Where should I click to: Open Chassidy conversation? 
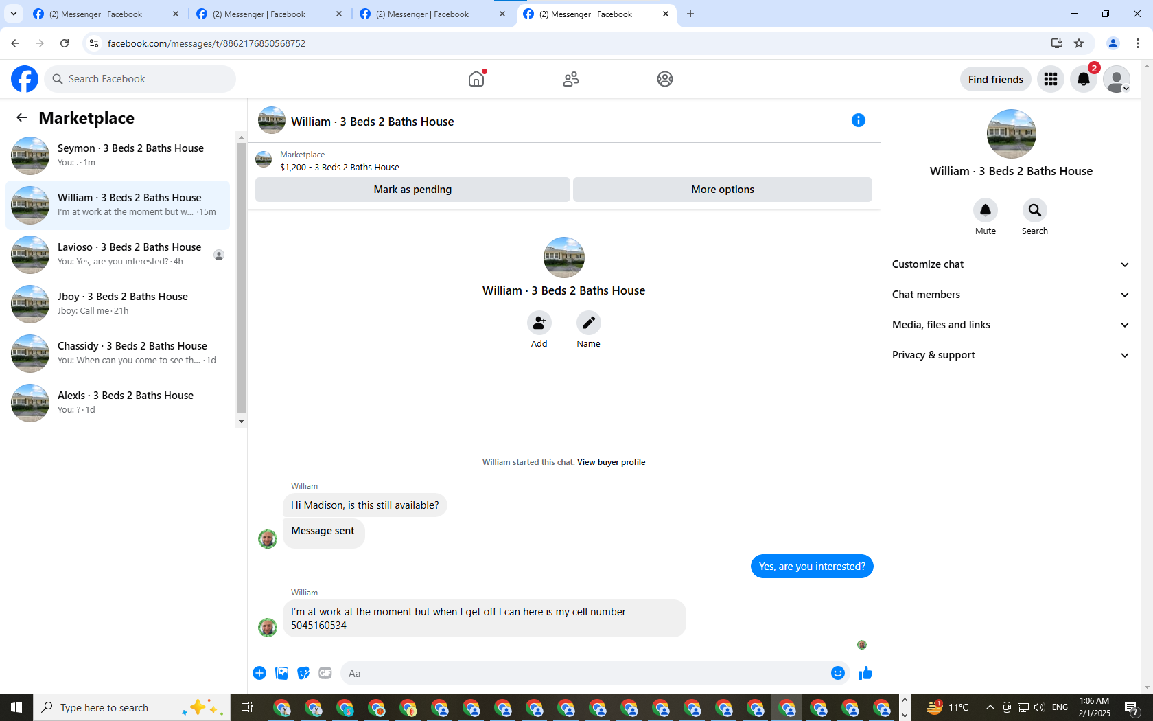point(118,354)
